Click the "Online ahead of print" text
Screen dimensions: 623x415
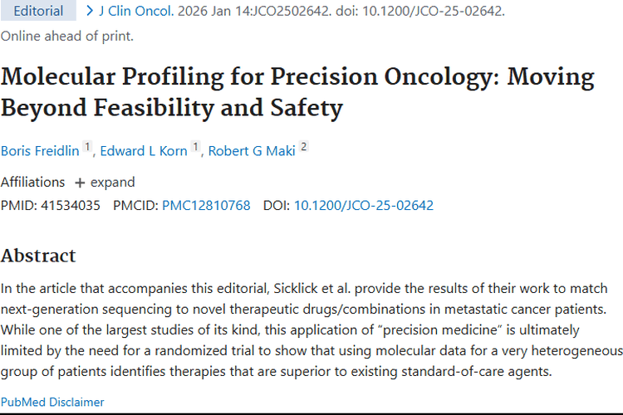[x=66, y=36]
